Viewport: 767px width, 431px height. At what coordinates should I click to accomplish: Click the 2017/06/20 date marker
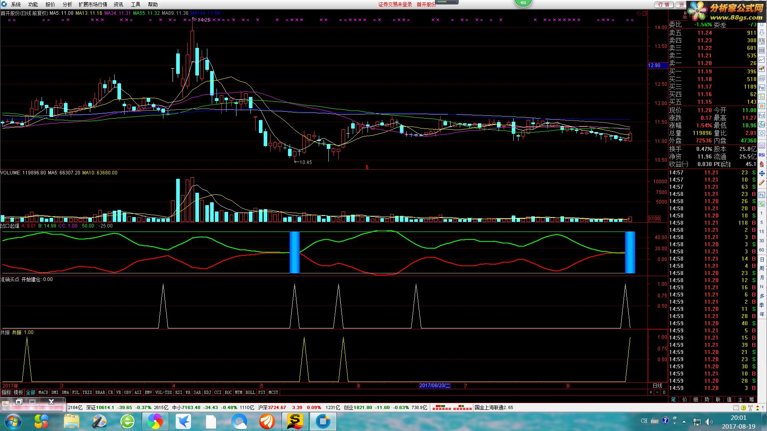click(435, 386)
